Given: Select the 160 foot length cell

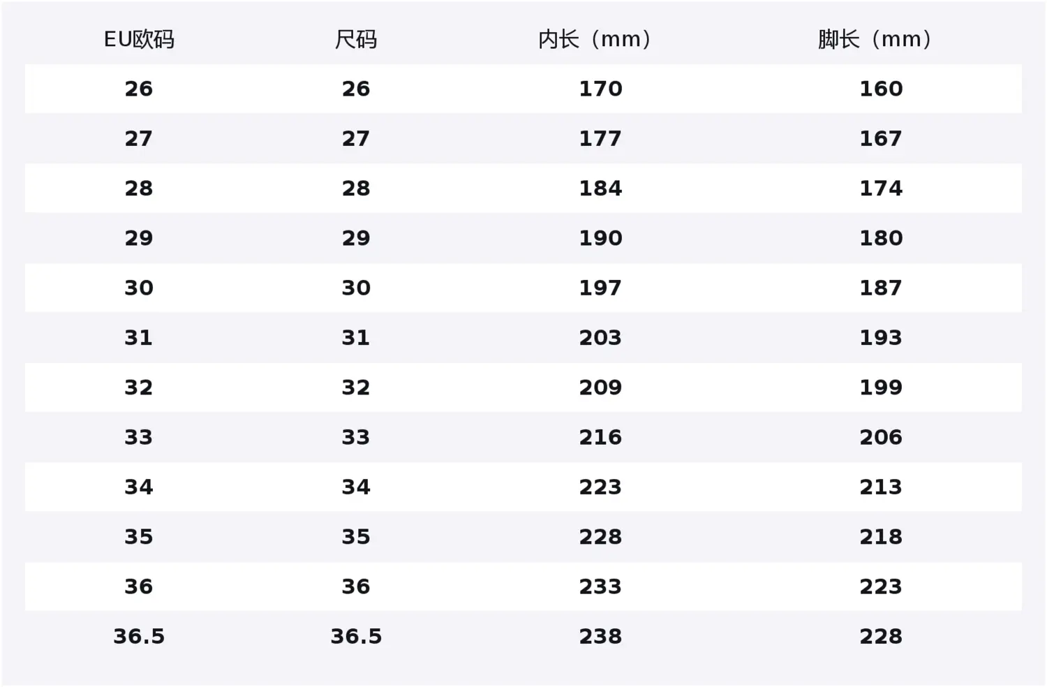Looking at the screenshot, I should point(881,89).
